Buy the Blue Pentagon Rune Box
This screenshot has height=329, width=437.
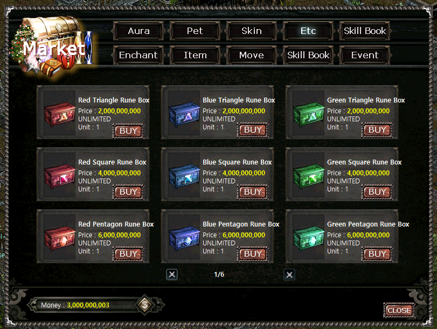pos(253,254)
